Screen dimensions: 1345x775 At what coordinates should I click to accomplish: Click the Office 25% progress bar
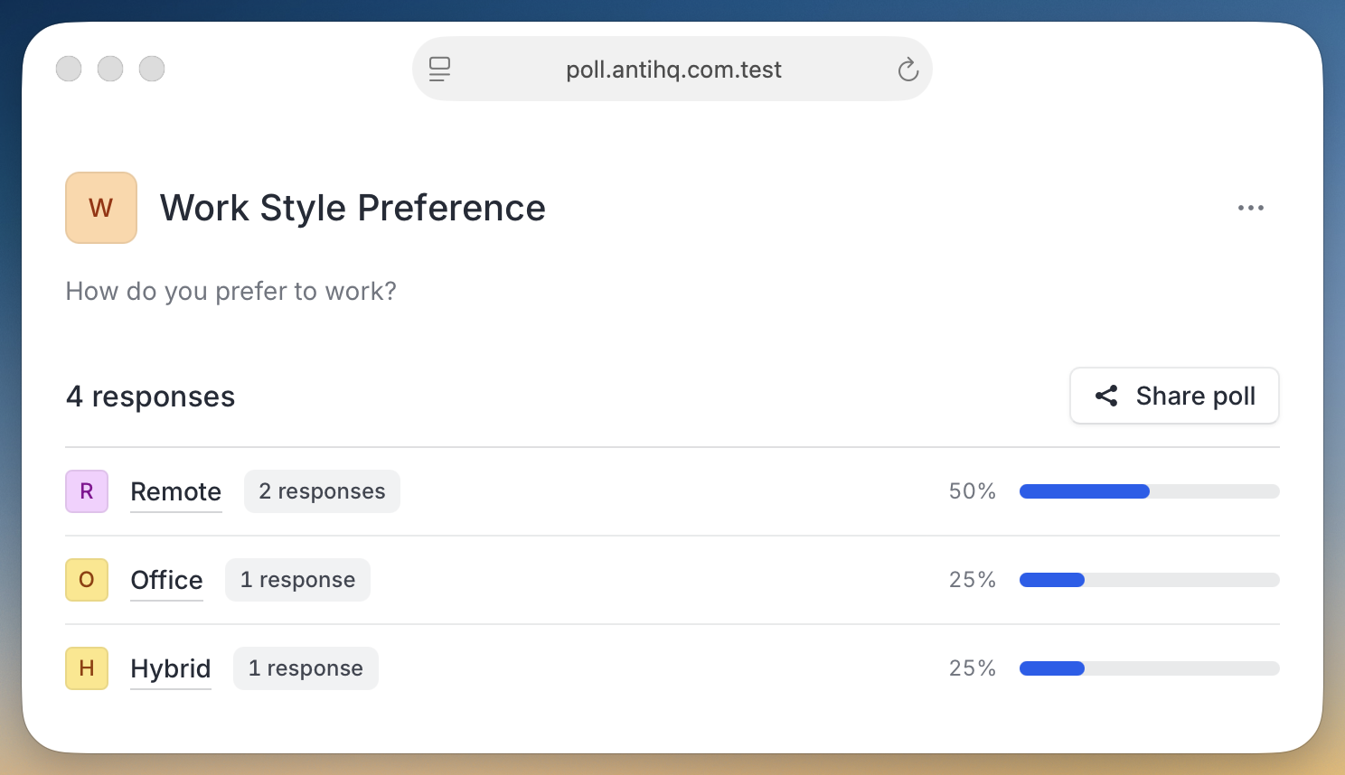pos(1149,580)
